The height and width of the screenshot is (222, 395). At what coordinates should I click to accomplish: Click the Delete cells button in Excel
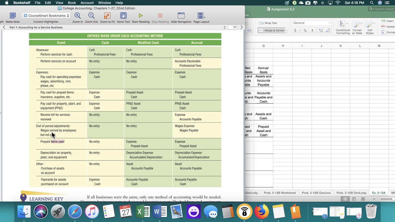(x=388, y=27)
